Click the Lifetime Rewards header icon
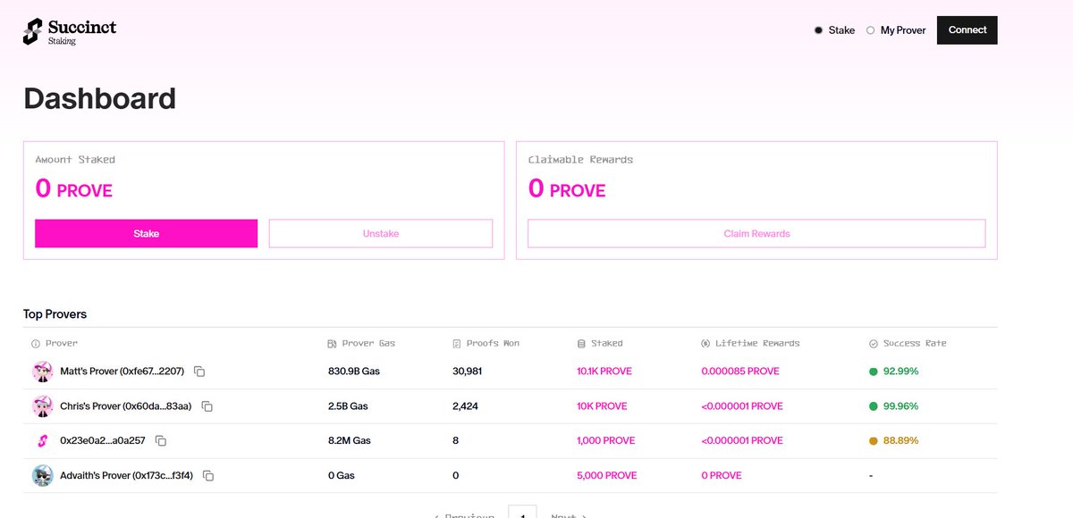This screenshot has height=518, width=1073. click(x=705, y=344)
